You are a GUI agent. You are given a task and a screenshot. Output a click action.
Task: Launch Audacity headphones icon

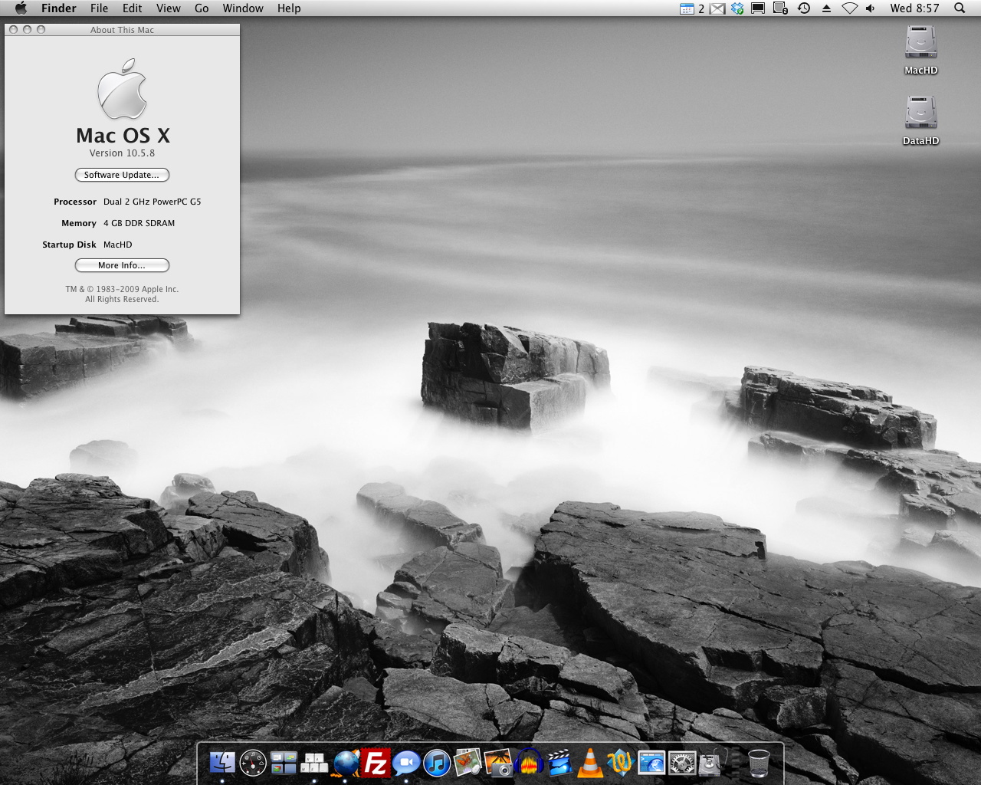click(529, 763)
